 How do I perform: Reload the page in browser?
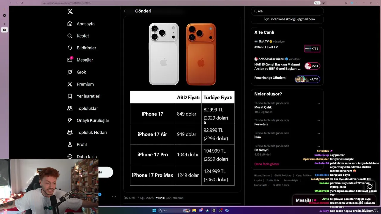click(22, 3)
